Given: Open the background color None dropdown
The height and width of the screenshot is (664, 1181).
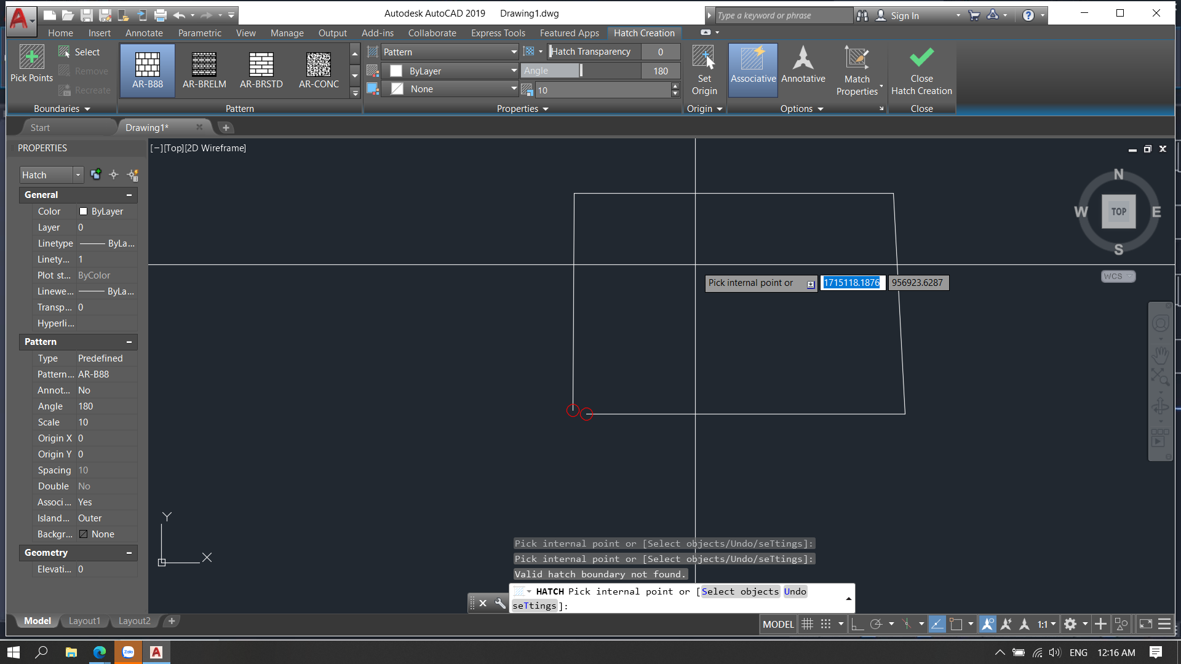Looking at the screenshot, I should pos(450,89).
